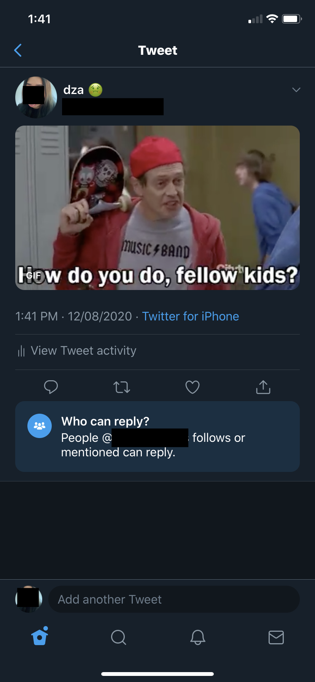
Task: Tap the tweet activity bar chart icon
Action: point(21,351)
